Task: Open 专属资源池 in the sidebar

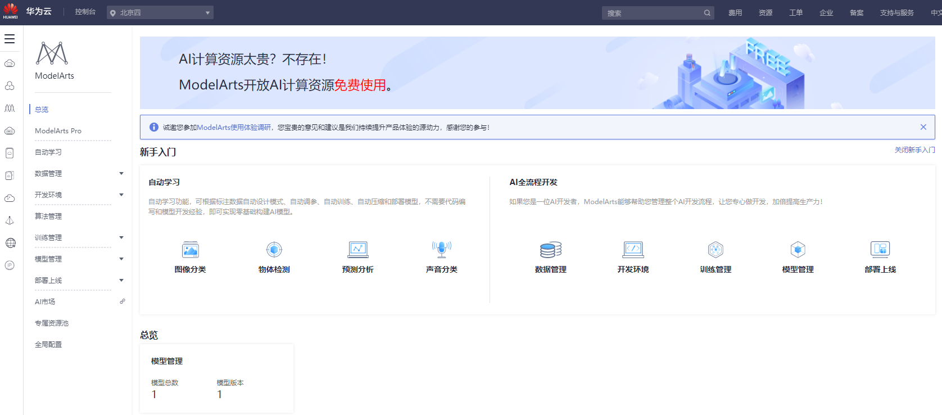Action: pos(52,323)
